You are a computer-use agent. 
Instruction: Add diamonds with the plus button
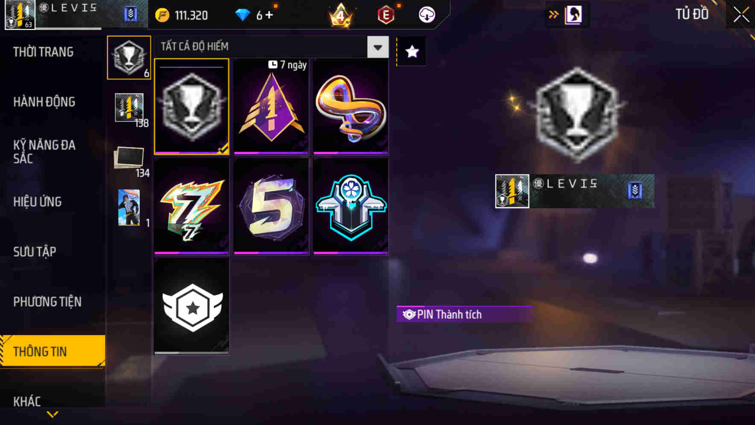coord(269,15)
